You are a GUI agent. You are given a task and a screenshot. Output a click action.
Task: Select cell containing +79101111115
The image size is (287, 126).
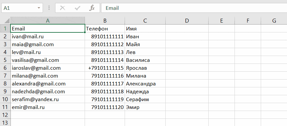coord(105,68)
